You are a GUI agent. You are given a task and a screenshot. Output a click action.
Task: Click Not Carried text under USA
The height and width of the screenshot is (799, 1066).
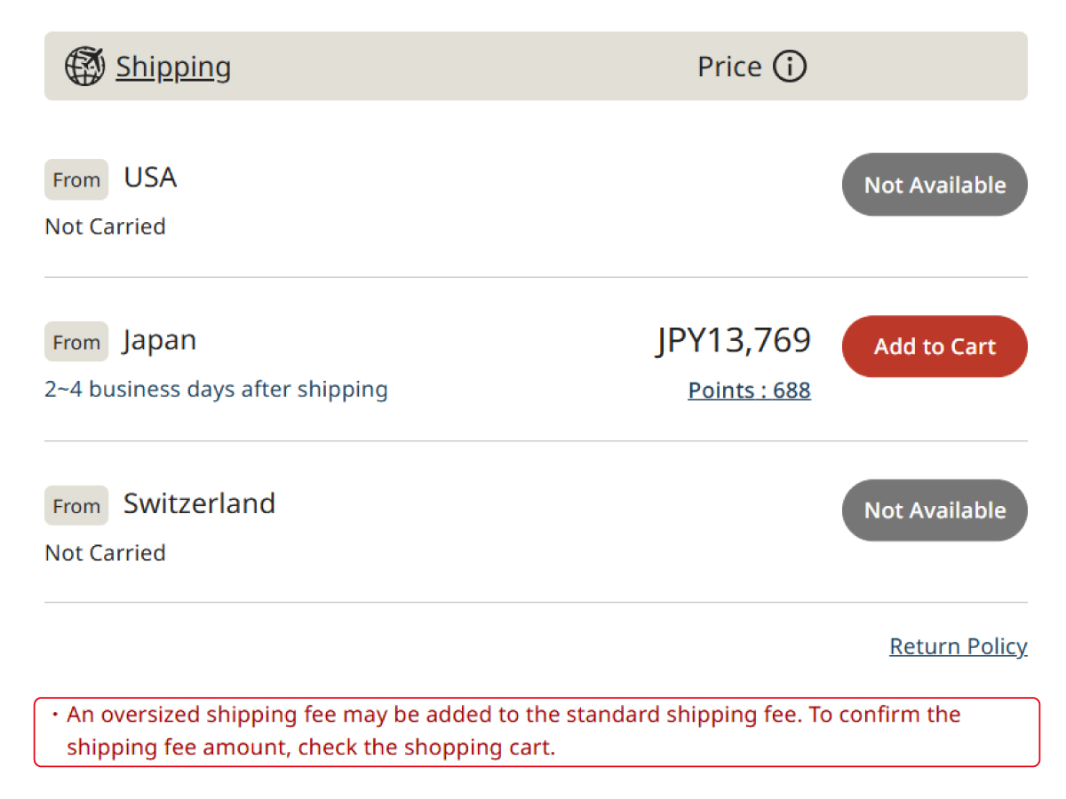(105, 226)
